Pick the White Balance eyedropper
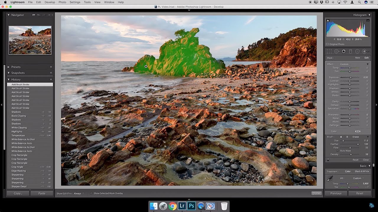The width and height of the screenshot is (378, 212). coord(330,179)
